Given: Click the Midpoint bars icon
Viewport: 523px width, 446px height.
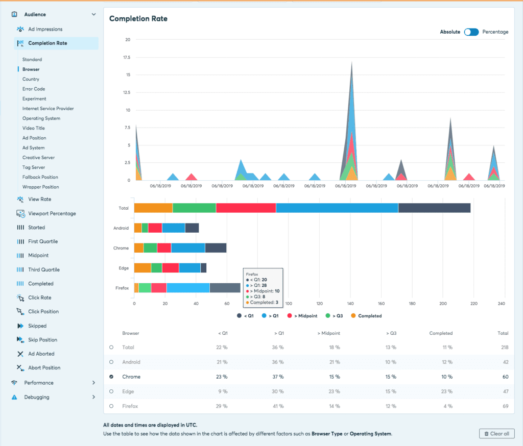Looking at the screenshot, I should coord(20,255).
